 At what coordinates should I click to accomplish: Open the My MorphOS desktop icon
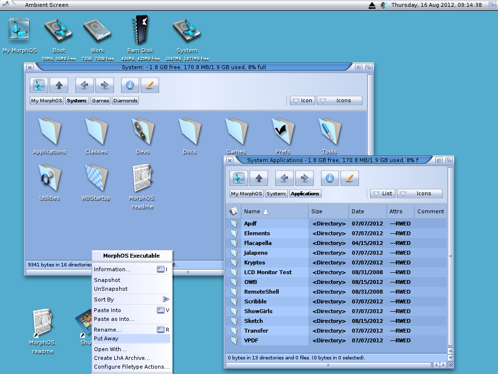coord(19,29)
